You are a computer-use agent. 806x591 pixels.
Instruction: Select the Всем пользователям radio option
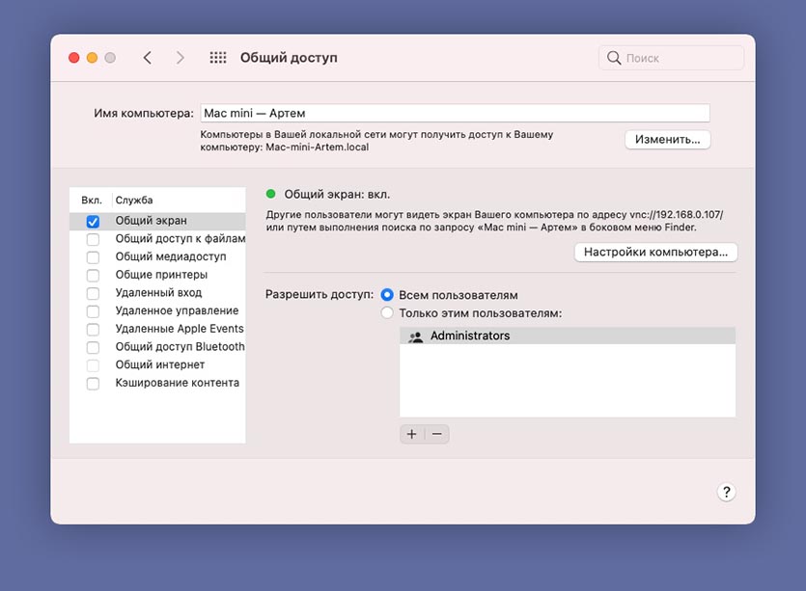(x=387, y=295)
